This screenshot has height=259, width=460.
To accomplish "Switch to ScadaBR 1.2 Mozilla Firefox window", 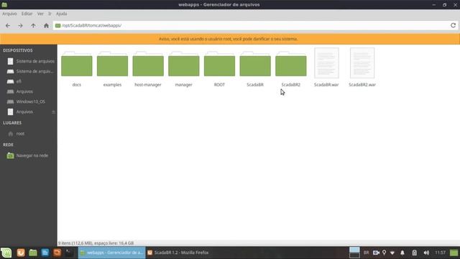I will point(178,253).
